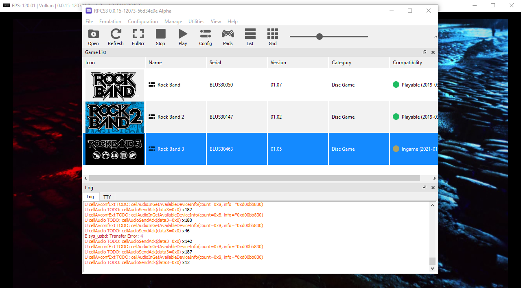Click the icon size slider handle
Viewport: 521px width, 288px height.
(320, 37)
